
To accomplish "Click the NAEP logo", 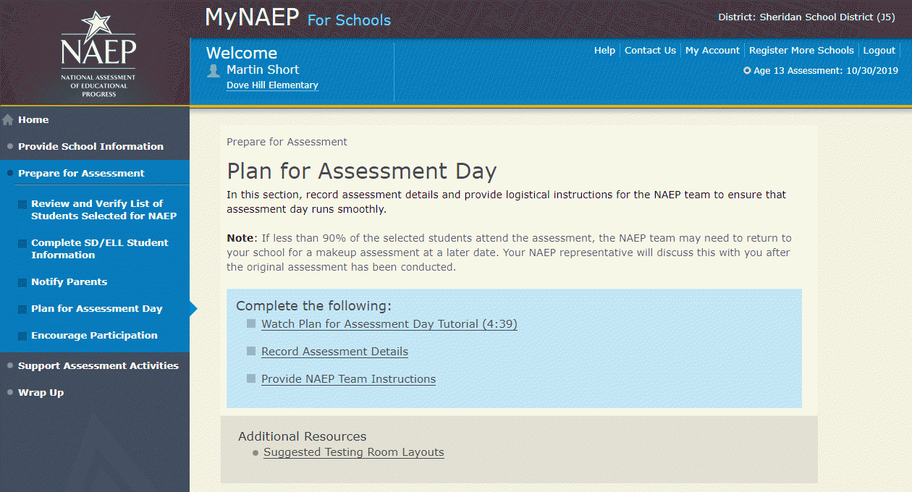I will 98,55.
